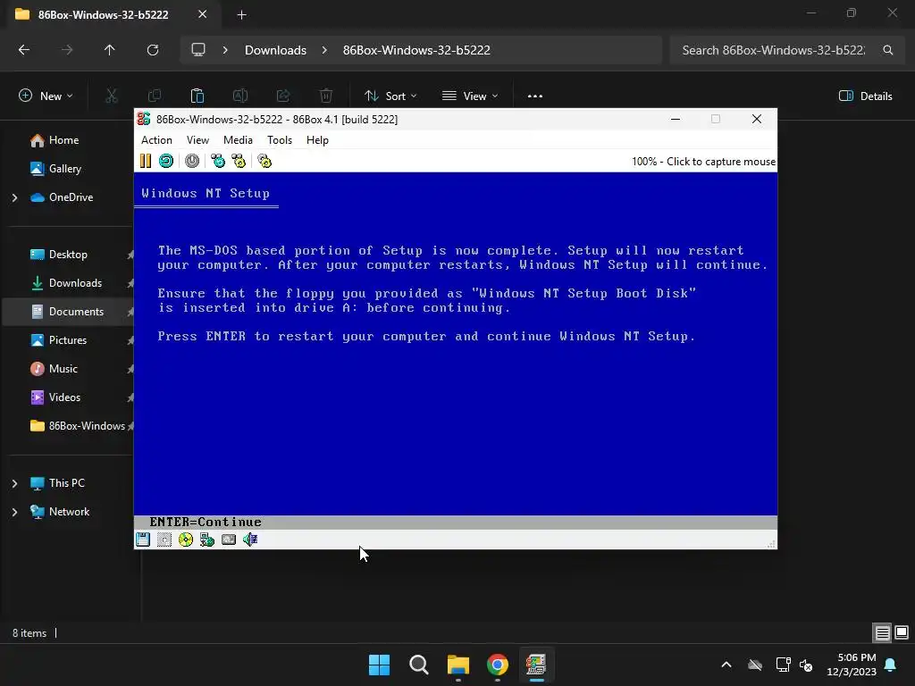Click 86Box-Windows-32-b5222 in the address breadcrumb

coord(416,50)
